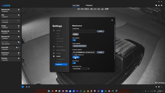Click Network Settings icon in Settings sidebar
The image size is (165, 93).
pyautogui.click(x=54, y=50)
